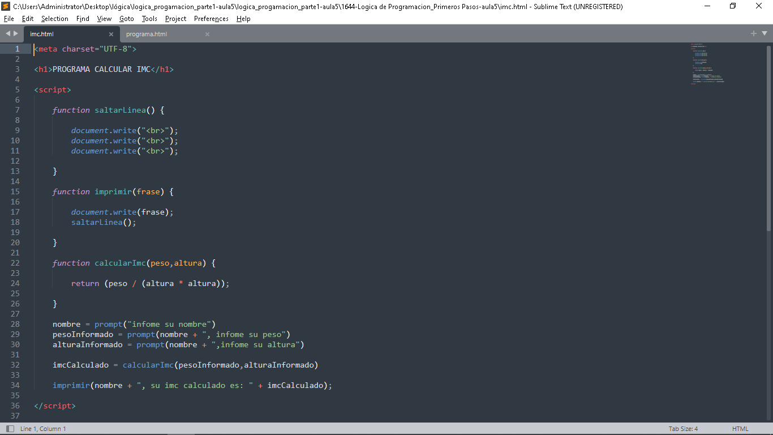Screen dimensions: 773x435
Task: Click the return statement on line 24
Action: pos(151,283)
